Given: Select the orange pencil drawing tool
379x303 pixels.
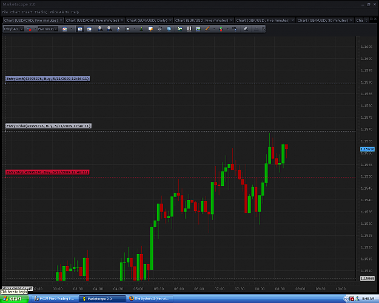Looking at the screenshot, I should (207, 29).
